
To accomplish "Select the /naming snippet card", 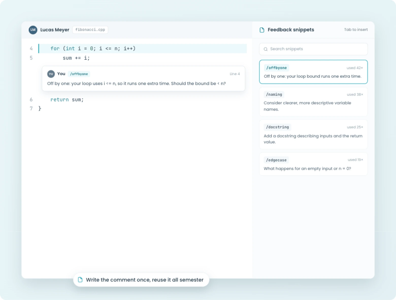I will (313, 102).
